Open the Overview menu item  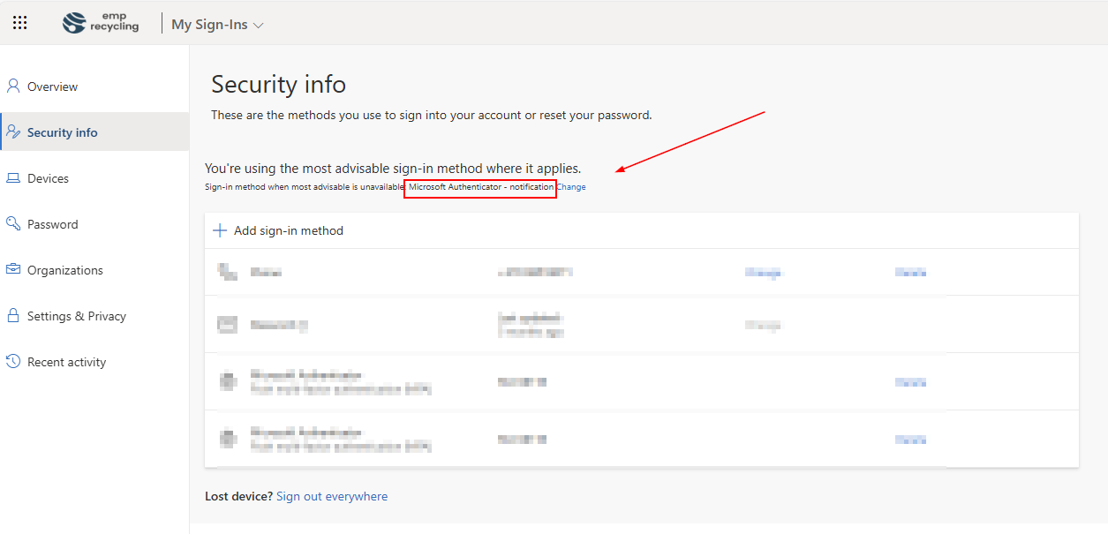click(x=52, y=86)
